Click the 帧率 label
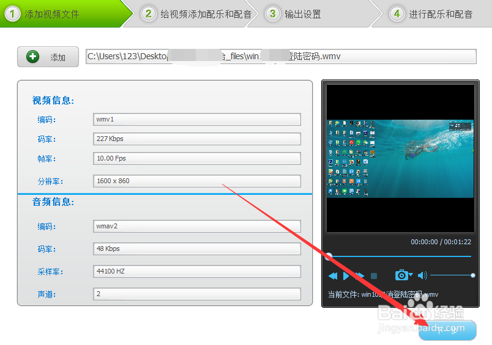 [x=47, y=159]
